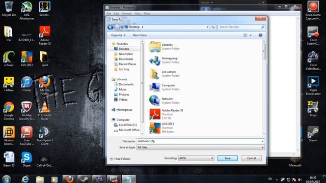Click New folder button

tap(140, 35)
